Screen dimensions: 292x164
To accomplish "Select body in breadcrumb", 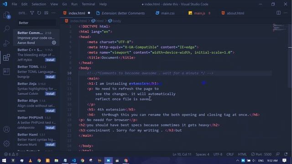I will pyautogui.click(x=117, y=21).
